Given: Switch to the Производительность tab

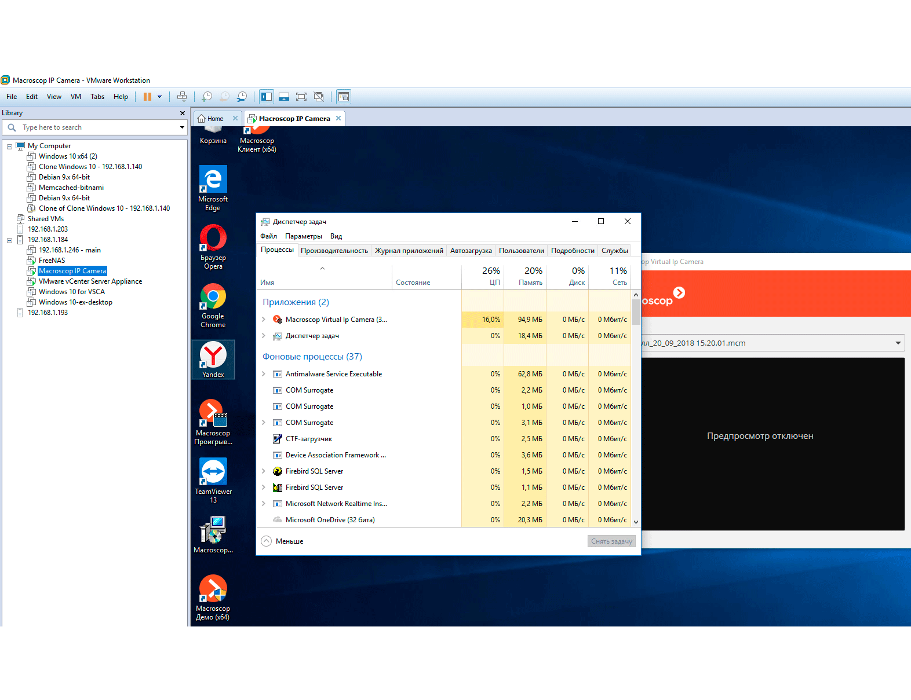Looking at the screenshot, I should [x=334, y=251].
